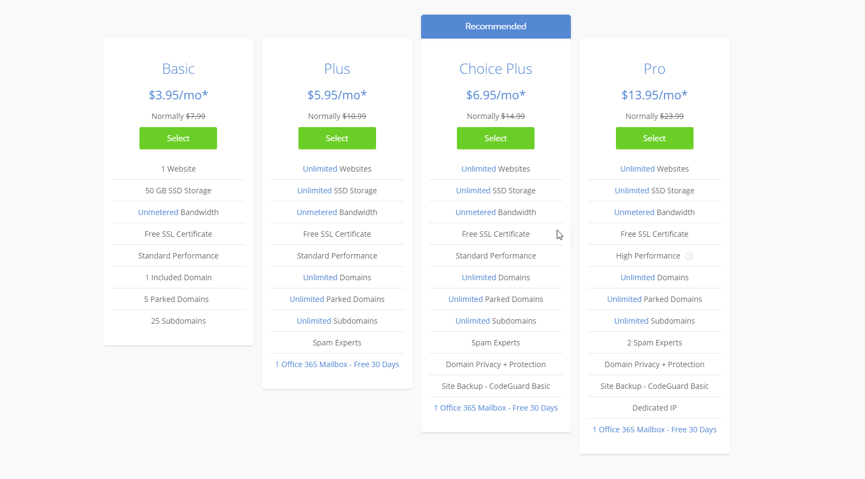Image resolution: width=865 pixels, height=479 pixels.
Task: Click Unlimited SSD Storage in Plus plan
Action: [337, 191]
